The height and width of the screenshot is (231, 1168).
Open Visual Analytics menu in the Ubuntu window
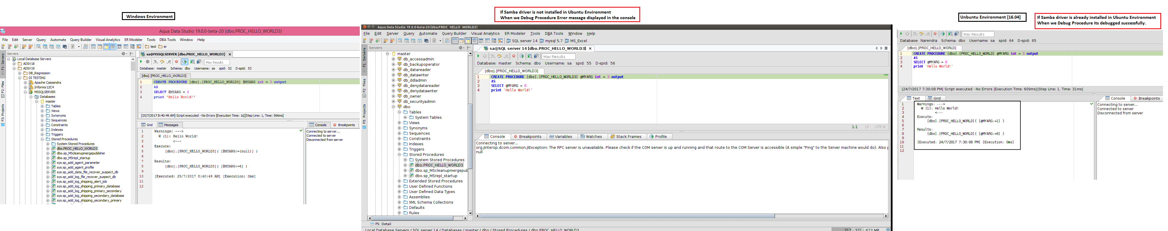point(485,33)
